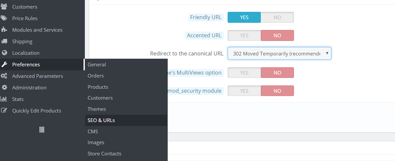Image resolution: width=395 pixels, height=161 pixels.
Task: Open Store Contacts submenu entry
Action: tap(104, 154)
